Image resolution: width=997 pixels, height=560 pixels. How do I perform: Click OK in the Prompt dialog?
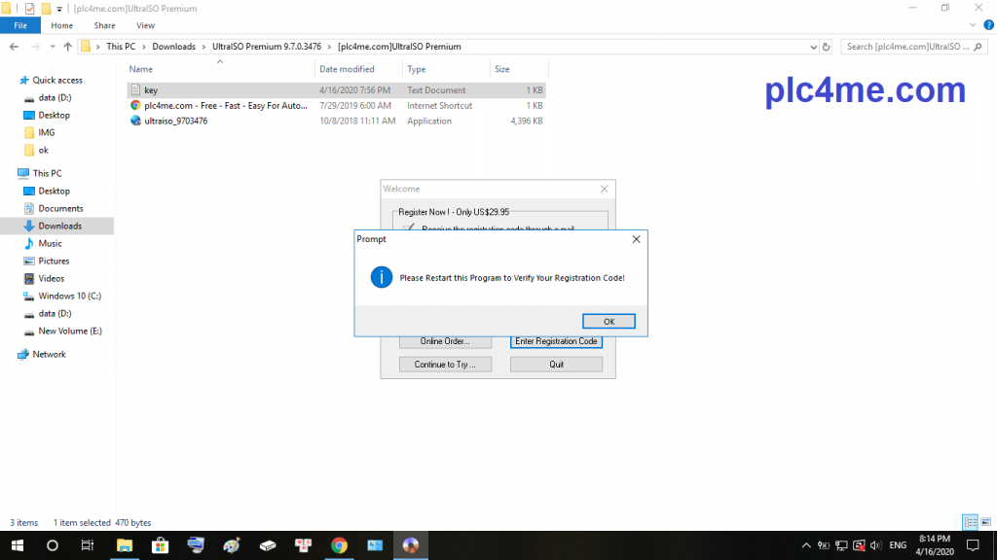[x=609, y=322]
